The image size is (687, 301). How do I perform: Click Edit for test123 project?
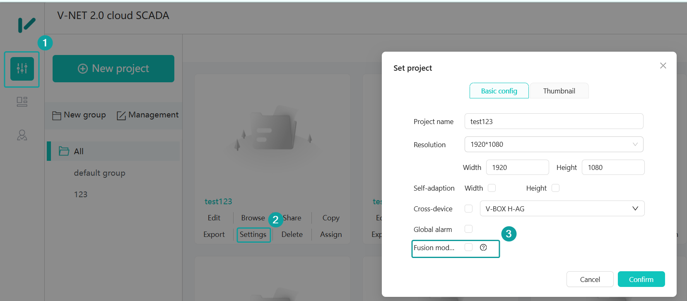[x=214, y=218]
